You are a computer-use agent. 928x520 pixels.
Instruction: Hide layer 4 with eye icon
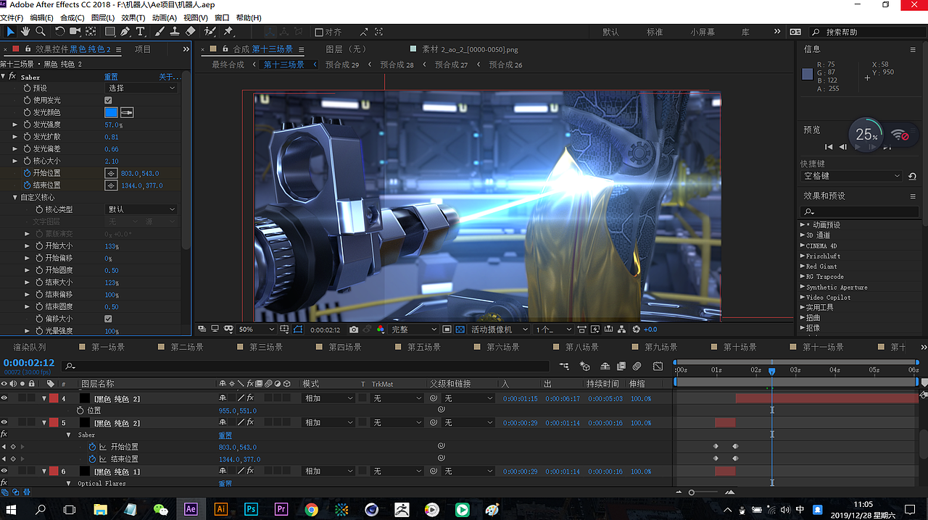click(x=4, y=398)
